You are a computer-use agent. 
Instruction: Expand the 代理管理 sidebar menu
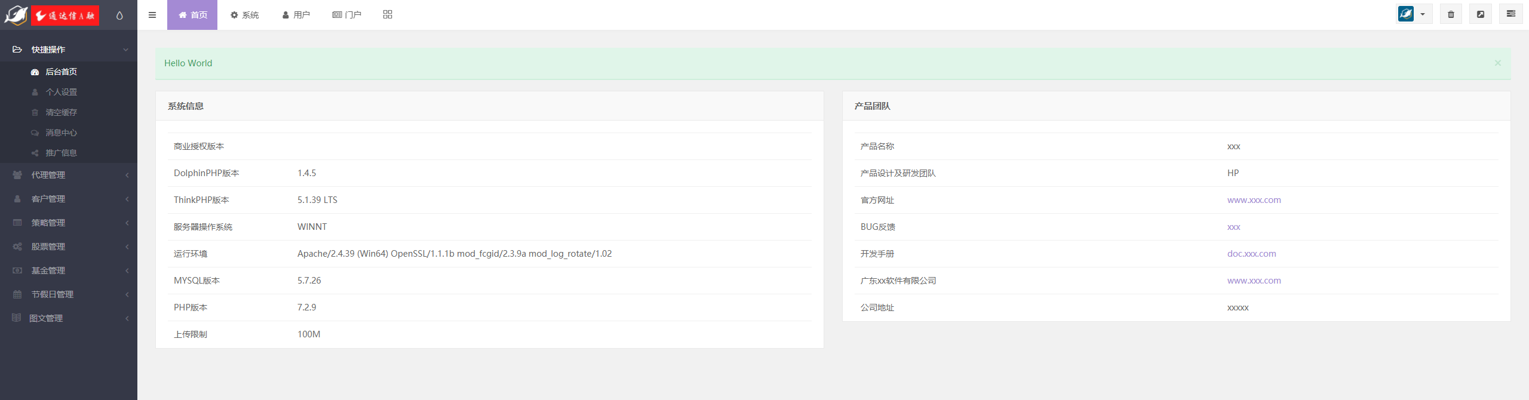coord(69,175)
